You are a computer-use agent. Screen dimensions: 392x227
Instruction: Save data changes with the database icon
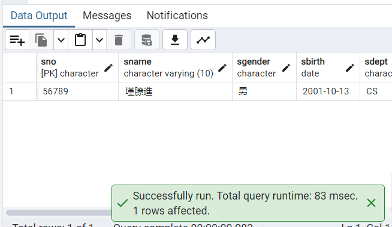[x=147, y=40]
